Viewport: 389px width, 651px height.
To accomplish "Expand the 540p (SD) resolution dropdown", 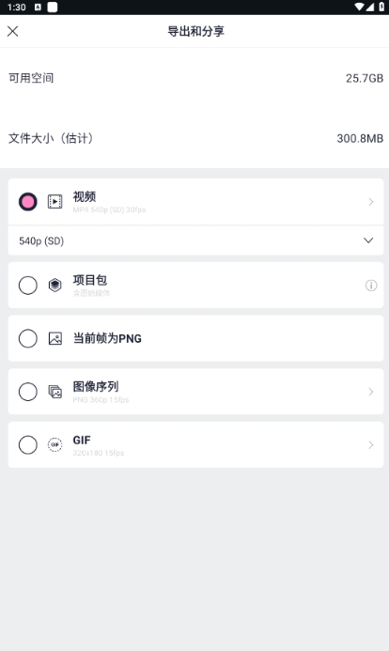I will [x=195, y=240].
